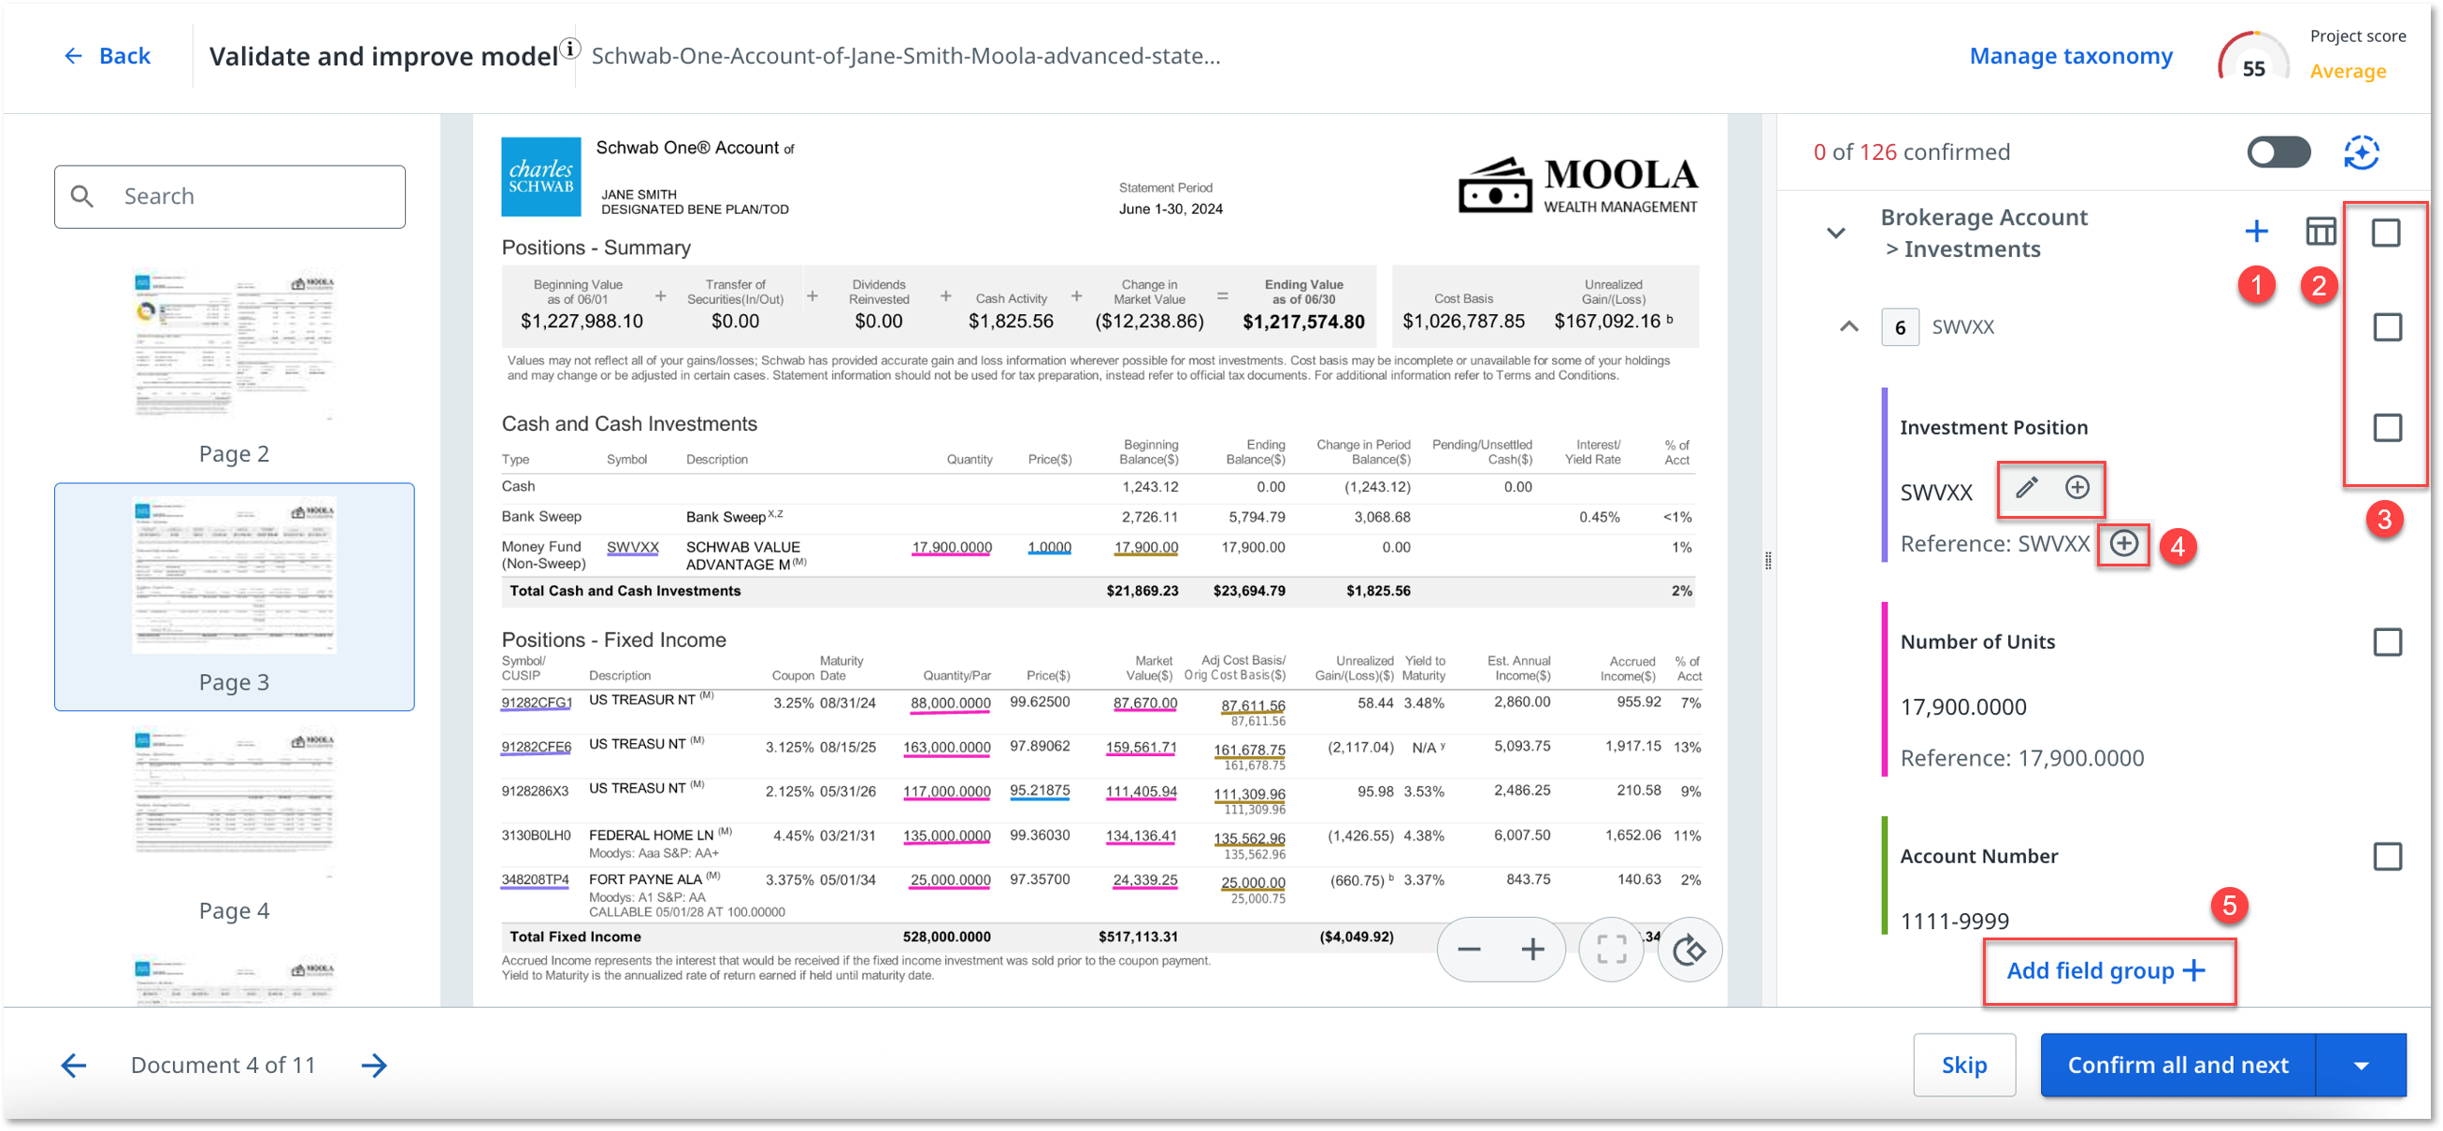2443x1131 pixels.
Task: Click the circled plus beside Reference: SWVXX
Action: (2123, 544)
